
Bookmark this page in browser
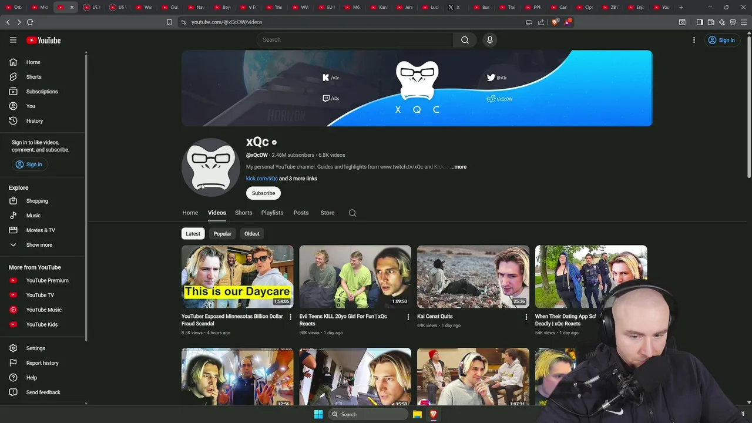[x=169, y=22]
